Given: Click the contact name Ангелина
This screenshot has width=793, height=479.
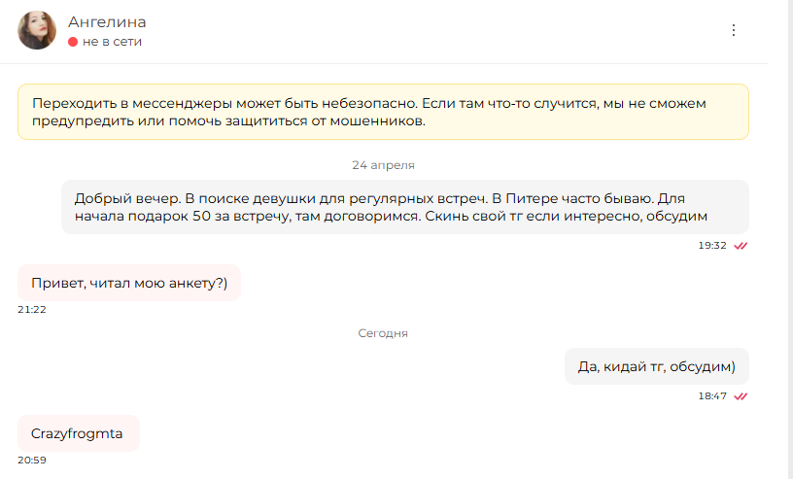Looking at the screenshot, I should click(x=107, y=22).
